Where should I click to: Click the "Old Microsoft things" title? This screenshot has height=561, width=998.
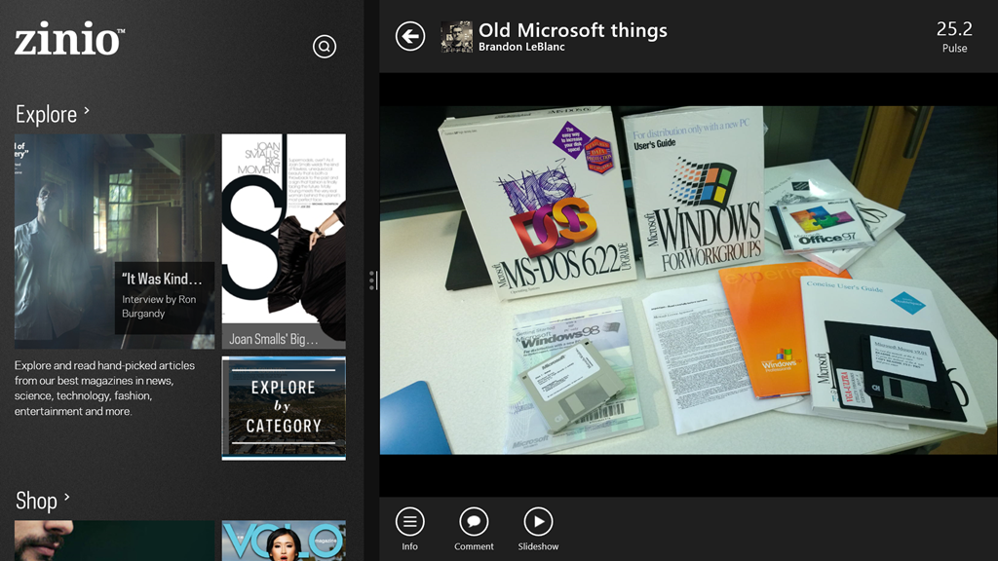coord(573,30)
